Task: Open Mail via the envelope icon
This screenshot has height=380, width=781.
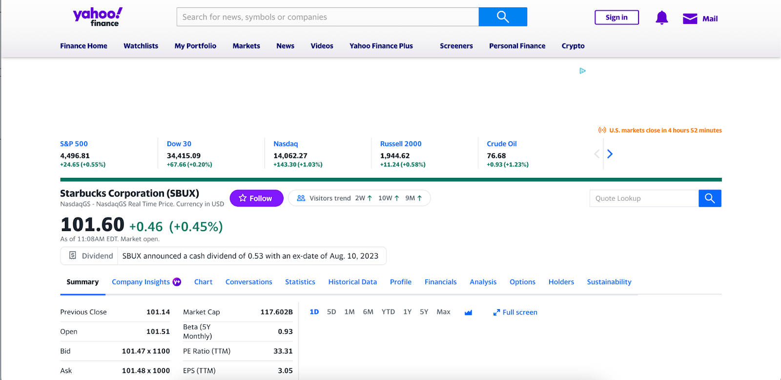Action: [x=690, y=19]
